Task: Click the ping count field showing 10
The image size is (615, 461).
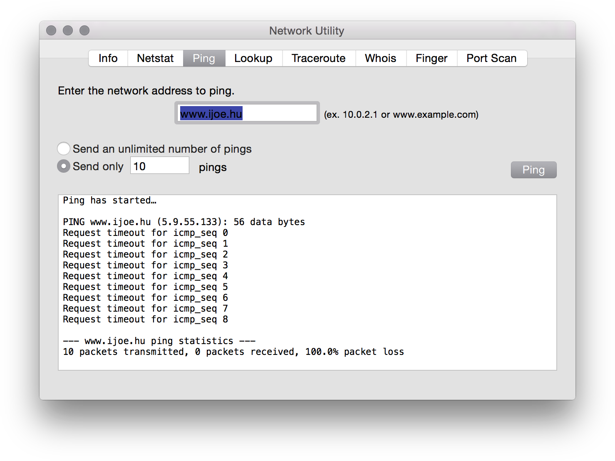Action: tap(160, 166)
